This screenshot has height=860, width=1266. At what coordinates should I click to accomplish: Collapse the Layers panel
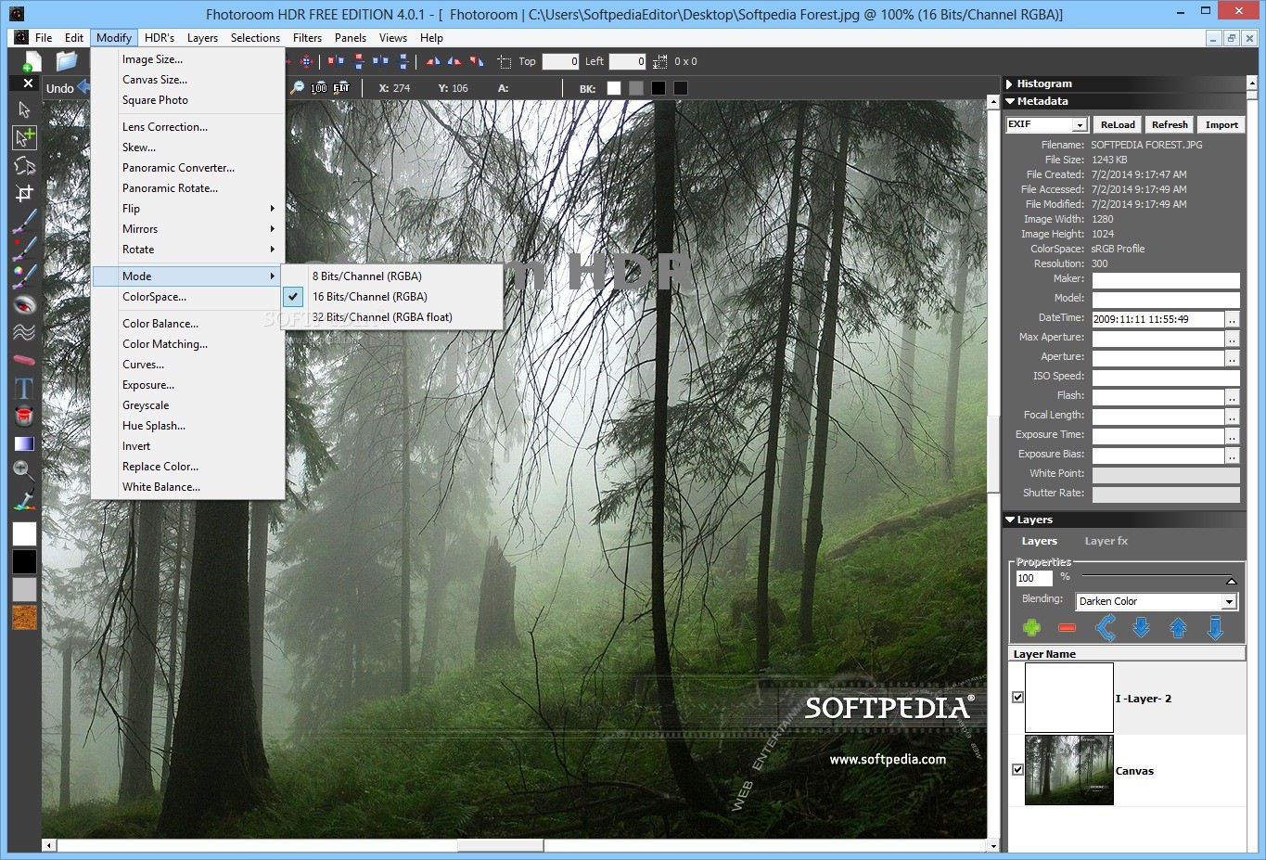[x=1010, y=520]
